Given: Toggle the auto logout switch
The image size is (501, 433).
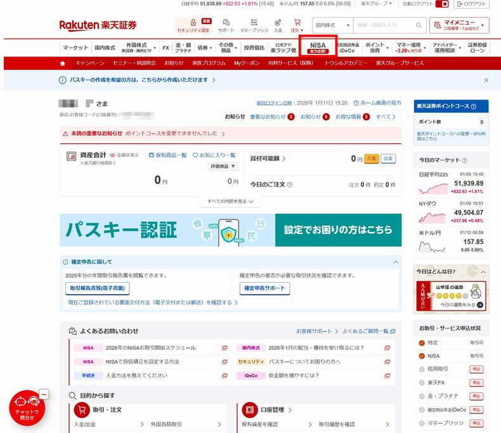Looking at the screenshot, I should (442, 4).
